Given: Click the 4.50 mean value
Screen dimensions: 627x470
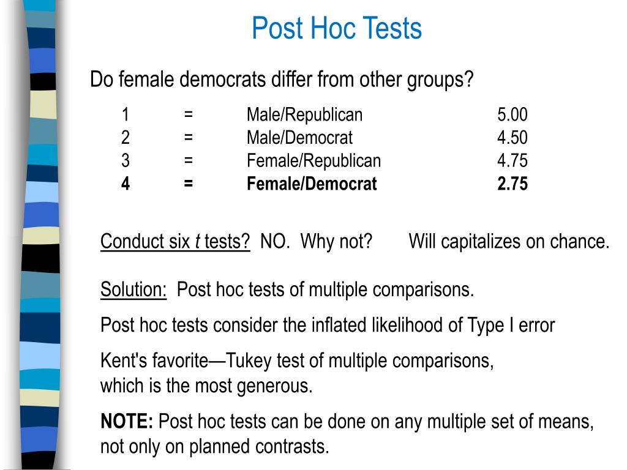Looking at the screenshot, I should coord(512,138).
